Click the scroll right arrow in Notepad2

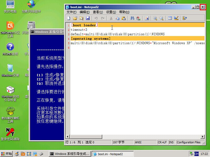coord(203,136)
